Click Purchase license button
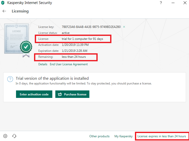The image size is (189, 141). point(72,94)
